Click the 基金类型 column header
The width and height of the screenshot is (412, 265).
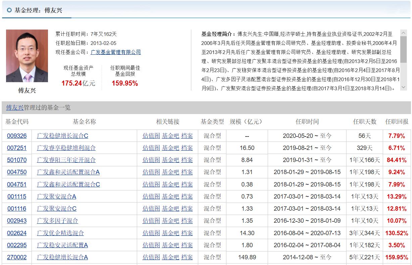click(212, 122)
